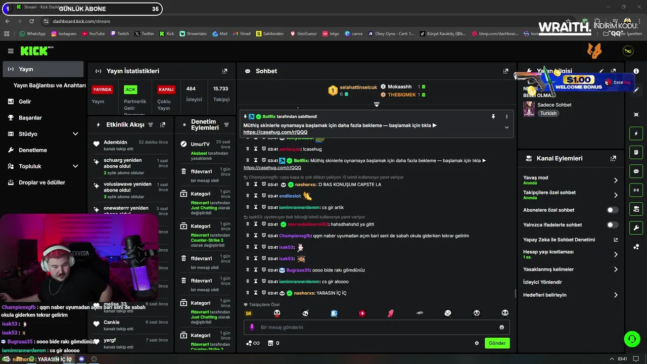This screenshot has height=364, width=647.
Task: Send the chat message with Gönder
Action: tap(497, 343)
